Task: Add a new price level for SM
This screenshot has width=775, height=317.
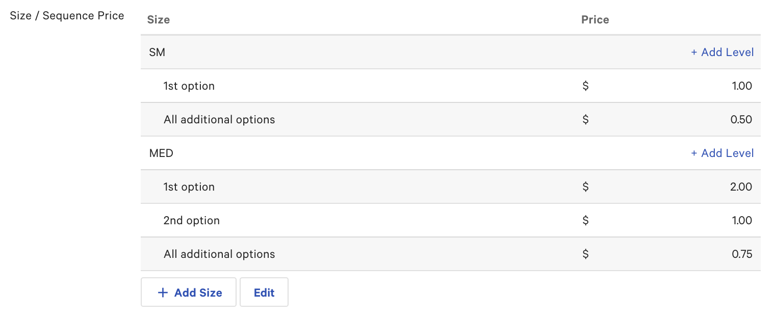Action: click(x=722, y=52)
